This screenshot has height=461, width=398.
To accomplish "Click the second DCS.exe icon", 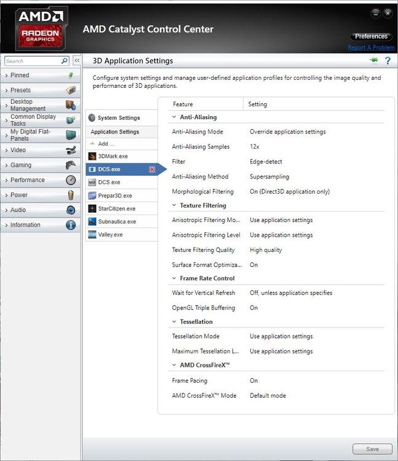I will coord(92,183).
